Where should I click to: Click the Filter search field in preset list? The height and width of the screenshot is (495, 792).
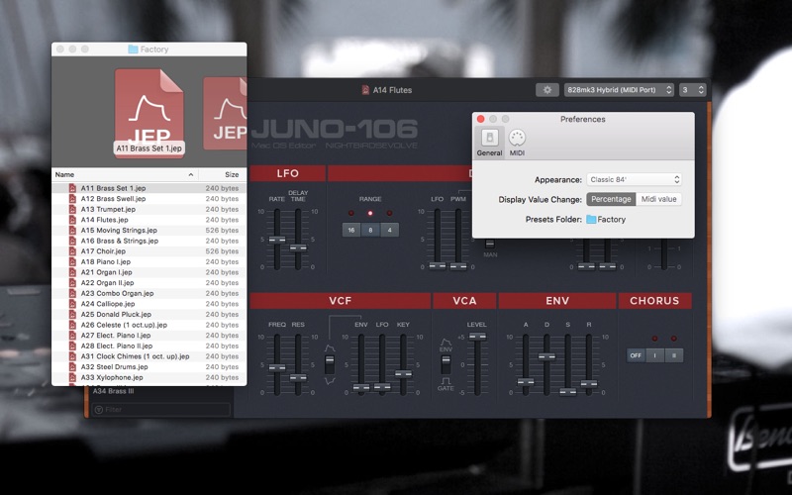(x=160, y=409)
